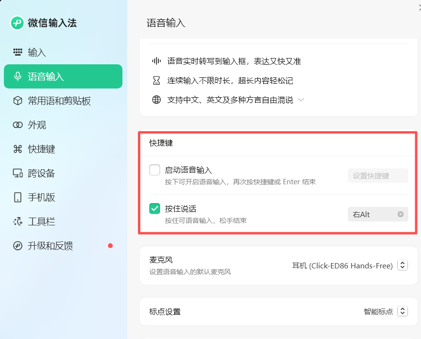This screenshot has height=339, width=421.
Task: Click the 设置语音输入的默认麦克风 description
Action: pos(190,272)
